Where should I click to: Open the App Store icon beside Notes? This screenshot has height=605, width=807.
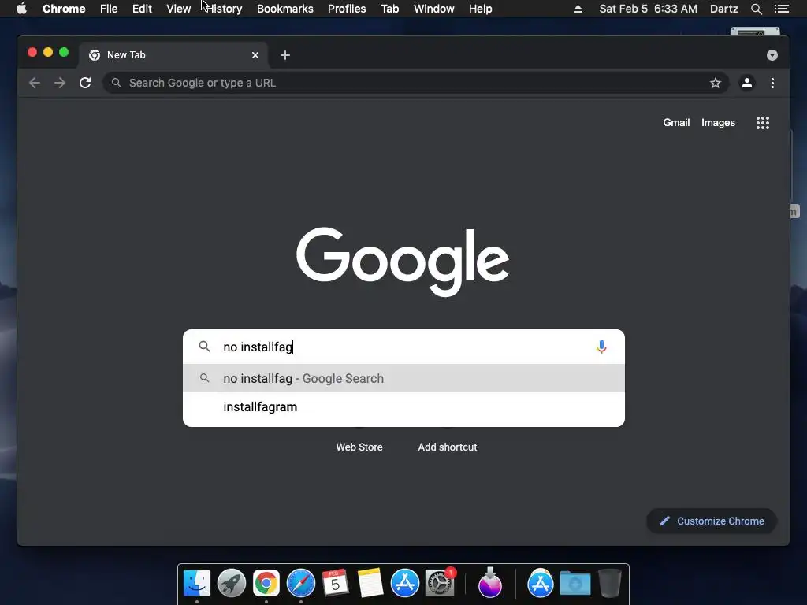[x=405, y=584]
